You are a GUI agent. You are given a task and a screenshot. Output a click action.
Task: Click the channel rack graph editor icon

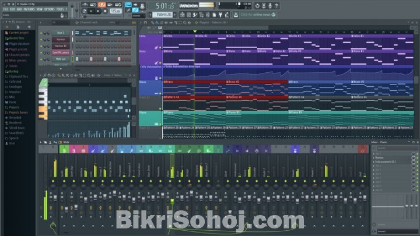[x=134, y=23]
